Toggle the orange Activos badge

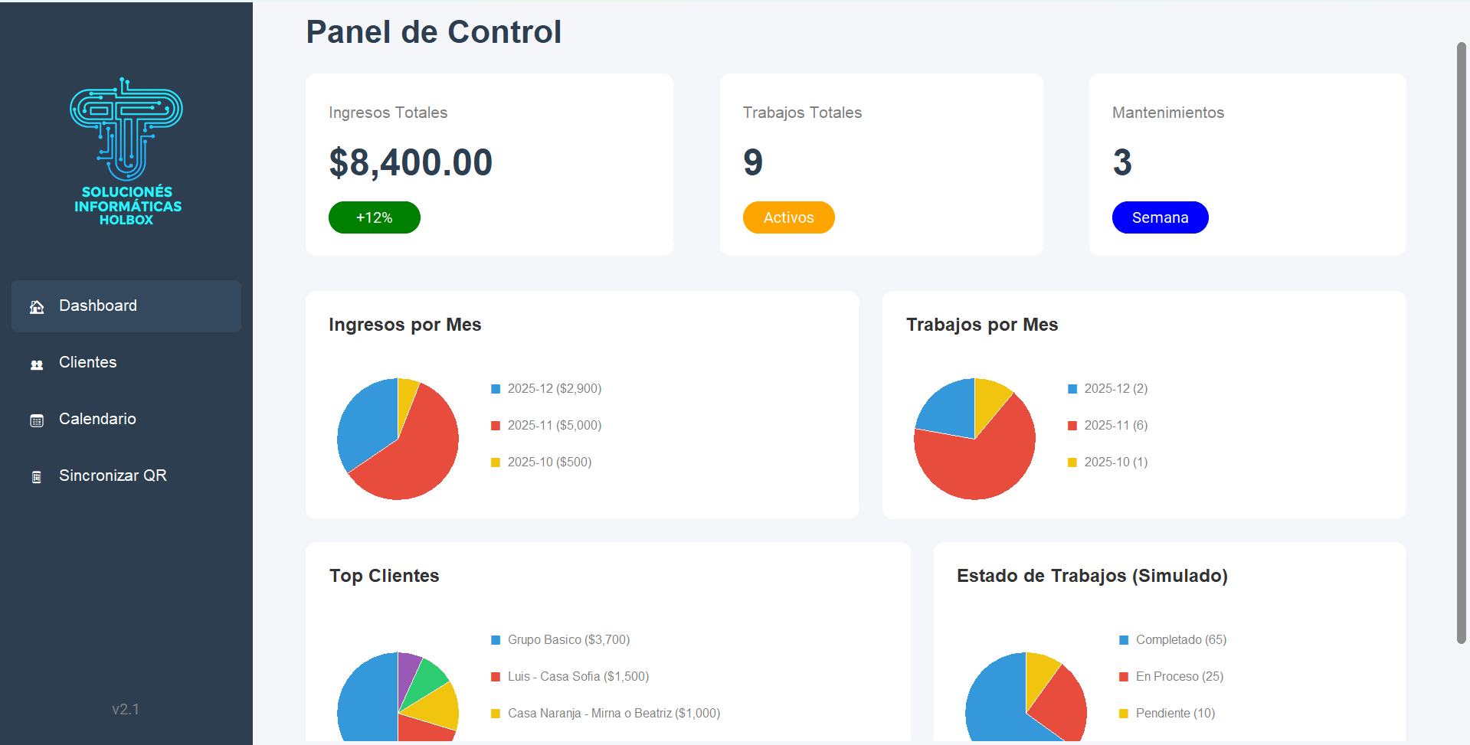point(788,217)
